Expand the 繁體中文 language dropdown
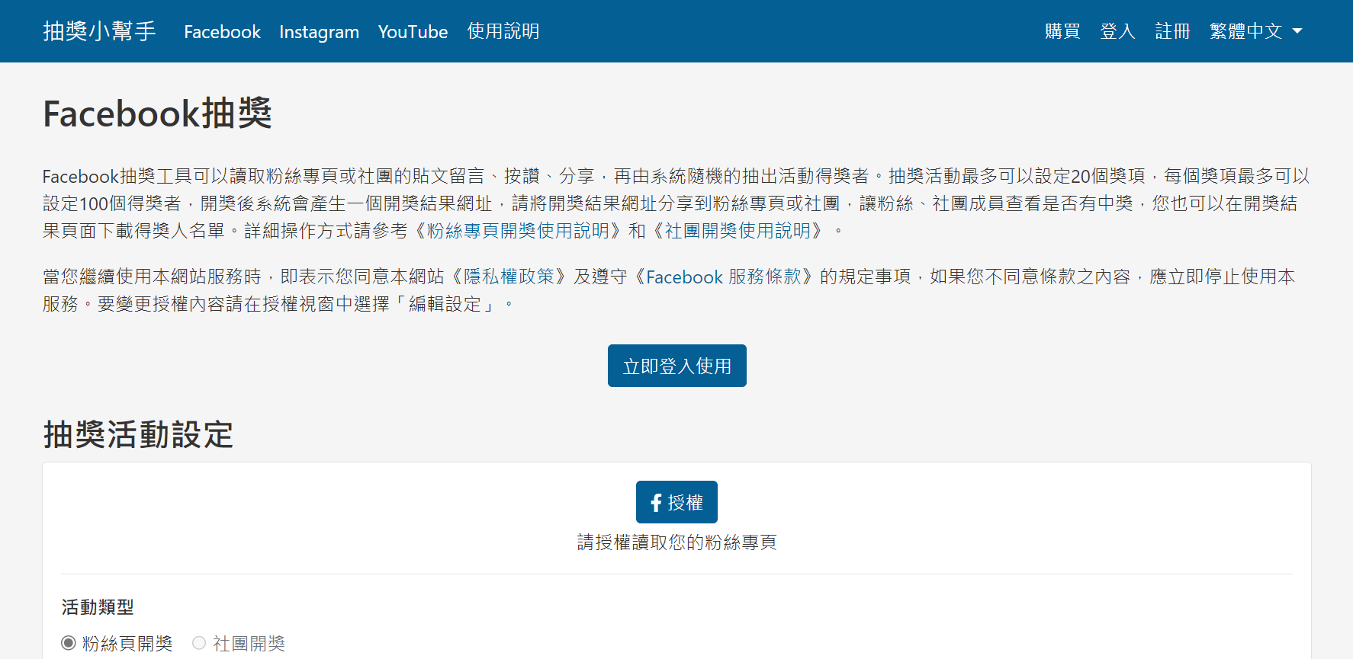The width and height of the screenshot is (1353, 659). [1255, 31]
